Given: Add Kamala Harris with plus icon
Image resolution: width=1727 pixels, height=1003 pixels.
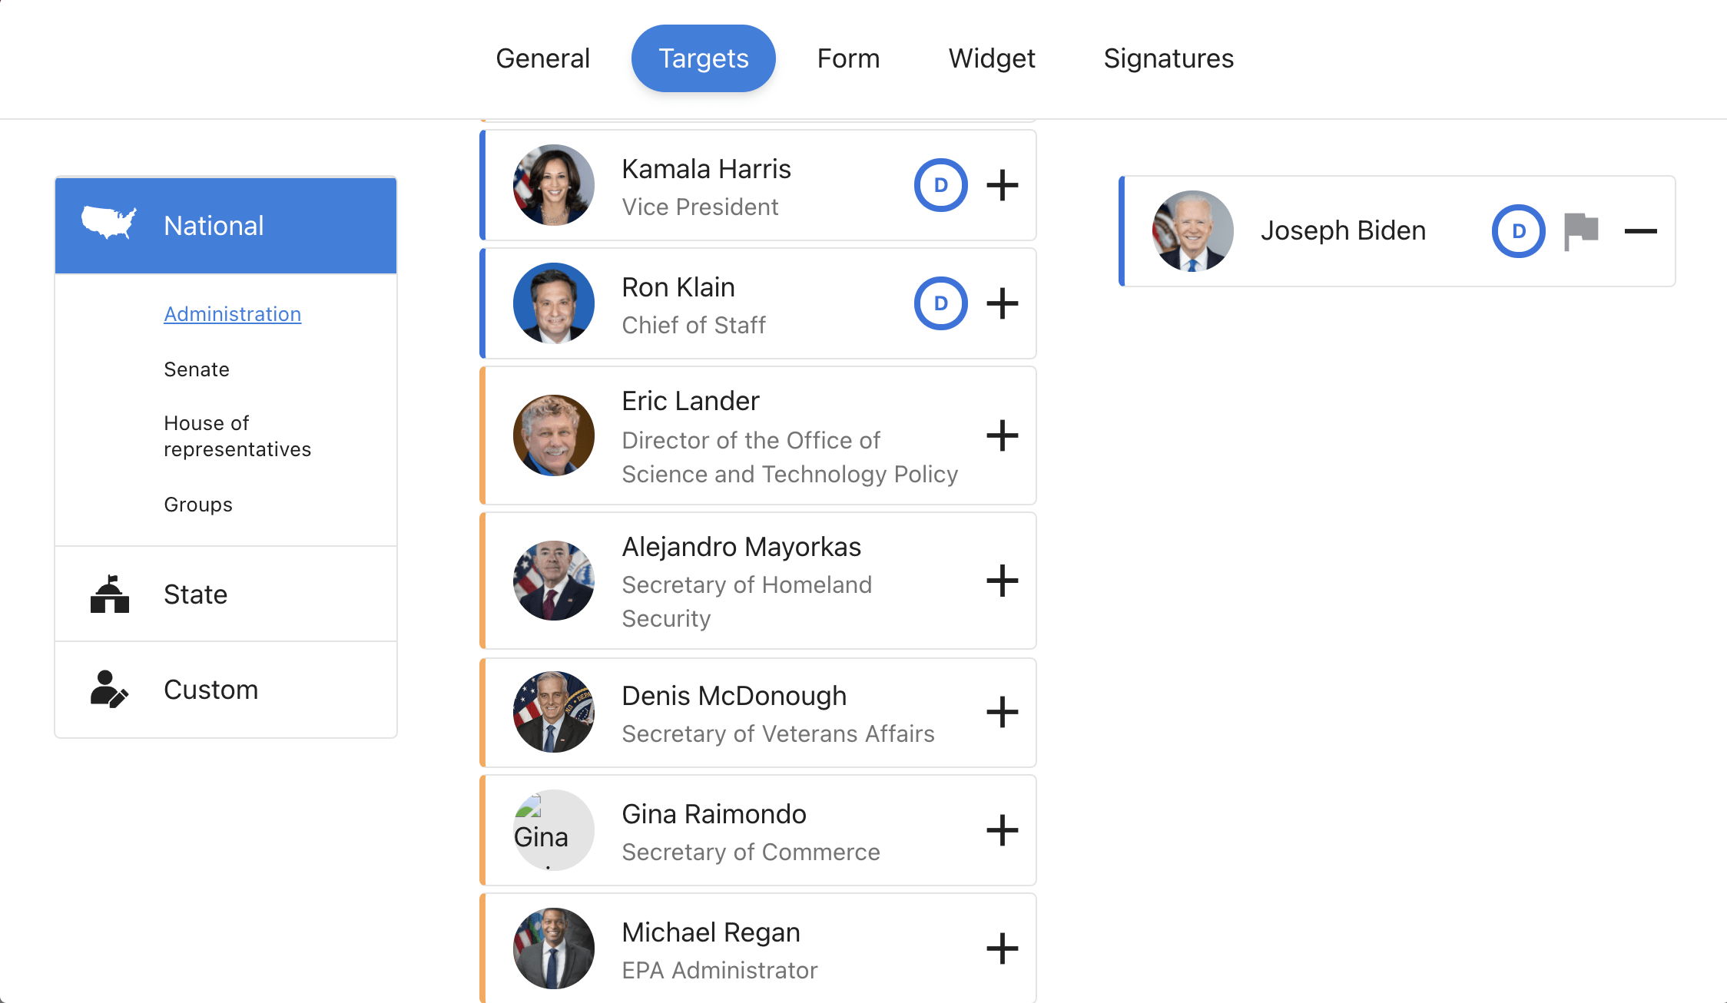Looking at the screenshot, I should [1002, 185].
